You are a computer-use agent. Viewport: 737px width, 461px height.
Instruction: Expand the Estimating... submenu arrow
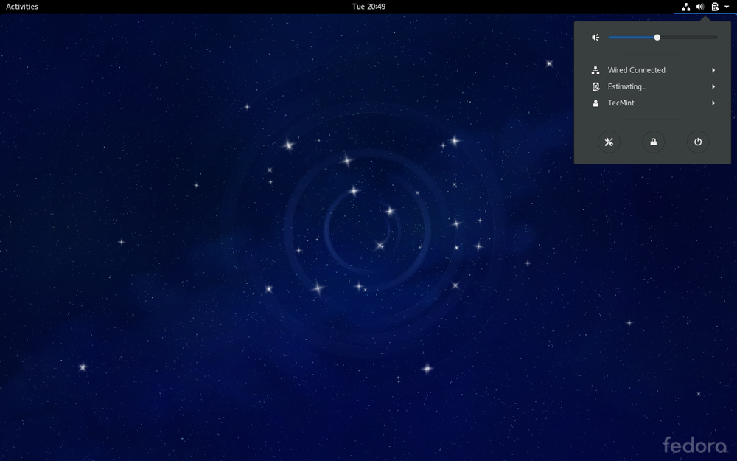[713, 86]
